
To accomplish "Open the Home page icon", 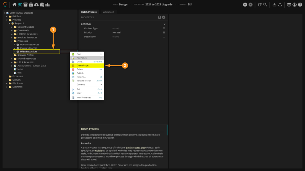I will (x=14, y=5).
